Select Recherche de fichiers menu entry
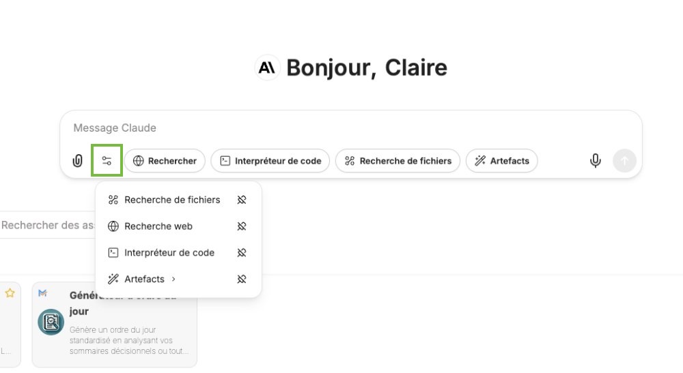This screenshot has height=373, width=683. tap(171, 200)
